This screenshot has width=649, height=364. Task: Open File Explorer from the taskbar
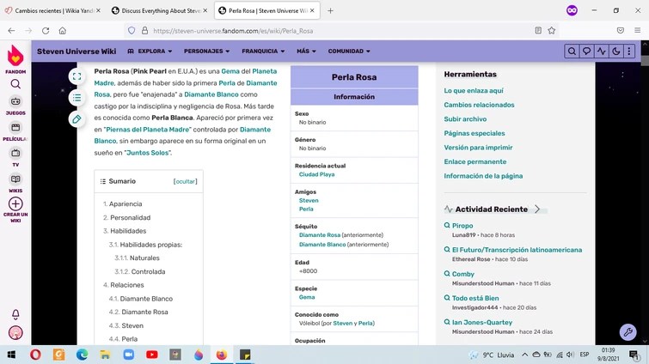[105, 355]
